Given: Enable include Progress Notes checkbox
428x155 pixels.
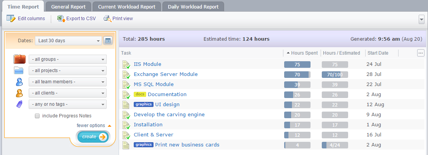Looking at the screenshot, I should pos(37,116).
